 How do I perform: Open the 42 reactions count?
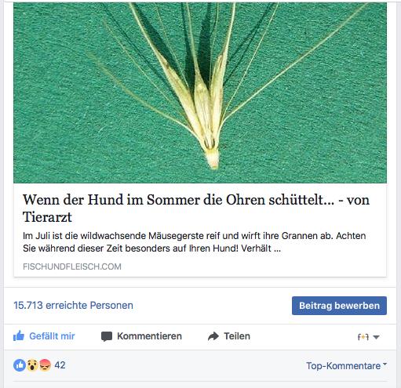point(60,365)
